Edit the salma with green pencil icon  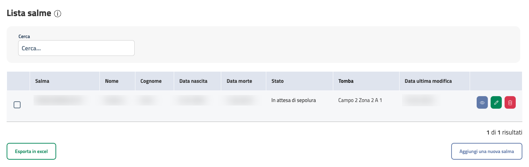coord(496,103)
